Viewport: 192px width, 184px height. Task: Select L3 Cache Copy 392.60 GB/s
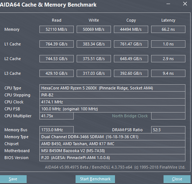point(131,73)
